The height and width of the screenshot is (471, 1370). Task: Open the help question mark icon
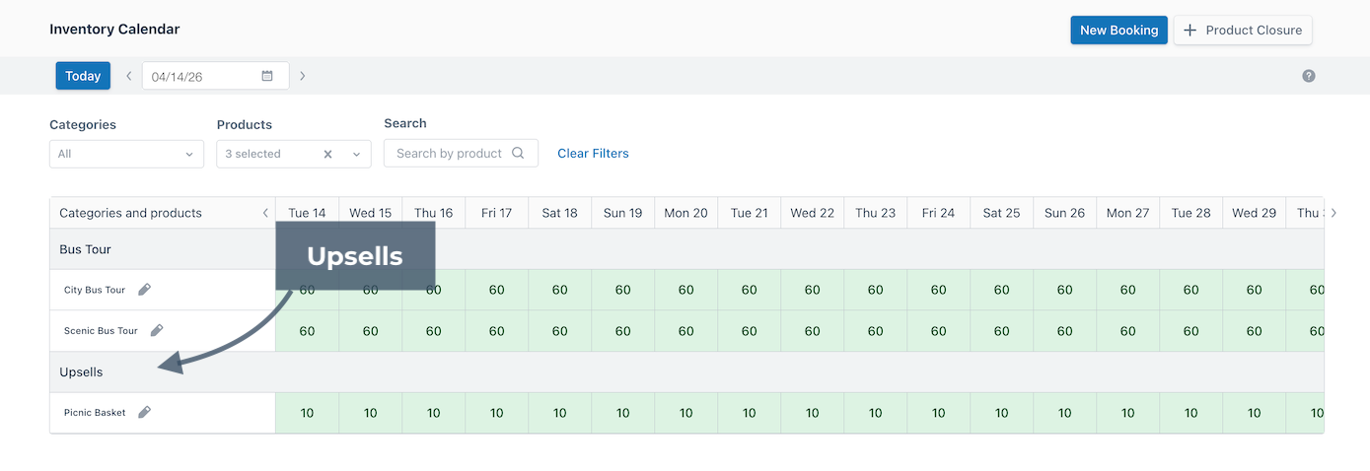point(1309,76)
